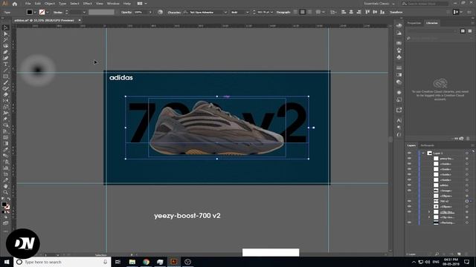Select the Type tool
Image resolution: width=476 pixels, height=267 pixels.
(x=5, y=65)
